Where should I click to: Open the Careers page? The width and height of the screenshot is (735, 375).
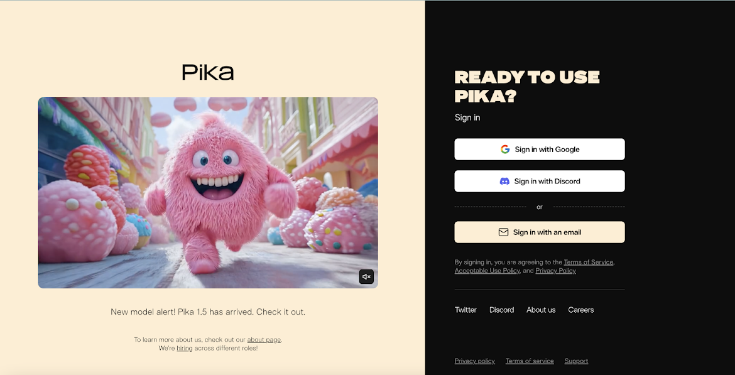(581, 310)
